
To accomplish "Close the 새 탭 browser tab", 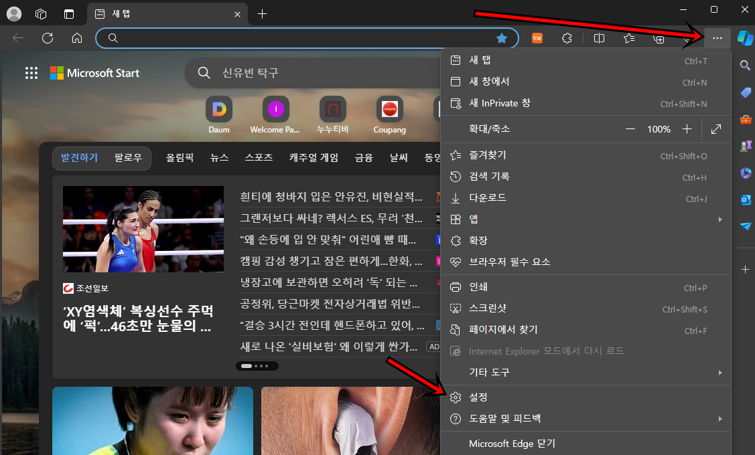I will [x=237, y=15].
